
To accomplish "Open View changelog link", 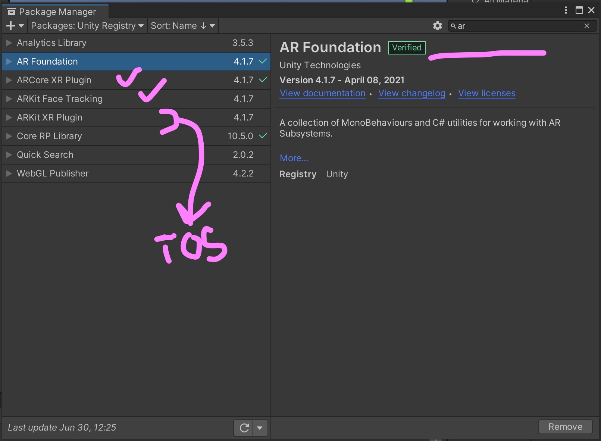I will click(x=412, y=93).
